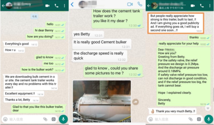Start video call in right chat
This screenshot has height=125, width=214.
(193, 6)
